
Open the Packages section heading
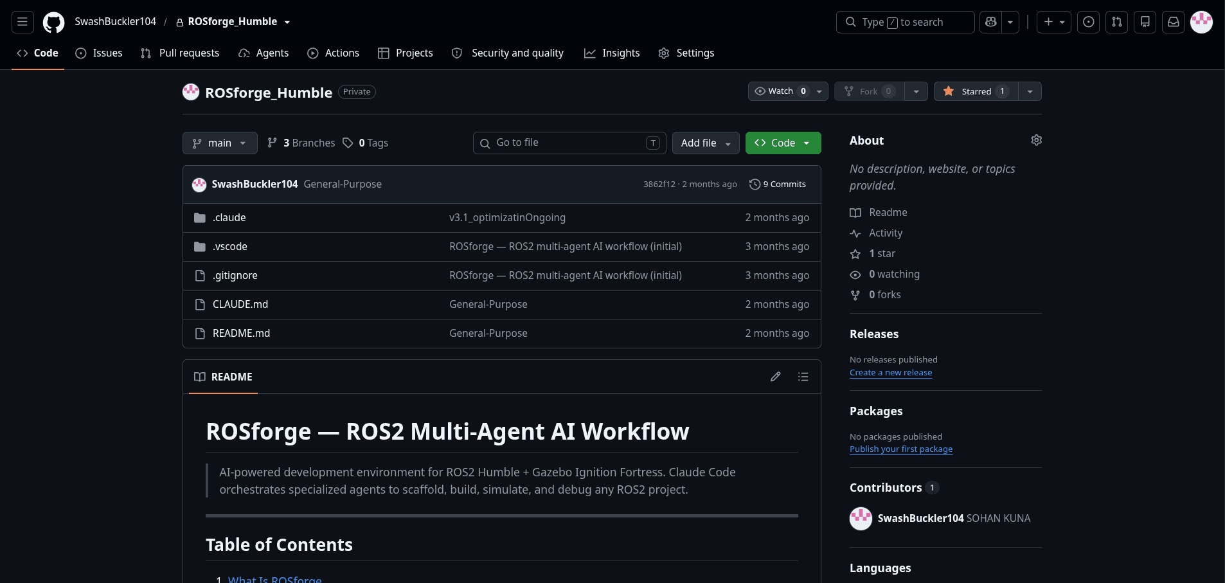pyautogui.click(x=876, y=411)
